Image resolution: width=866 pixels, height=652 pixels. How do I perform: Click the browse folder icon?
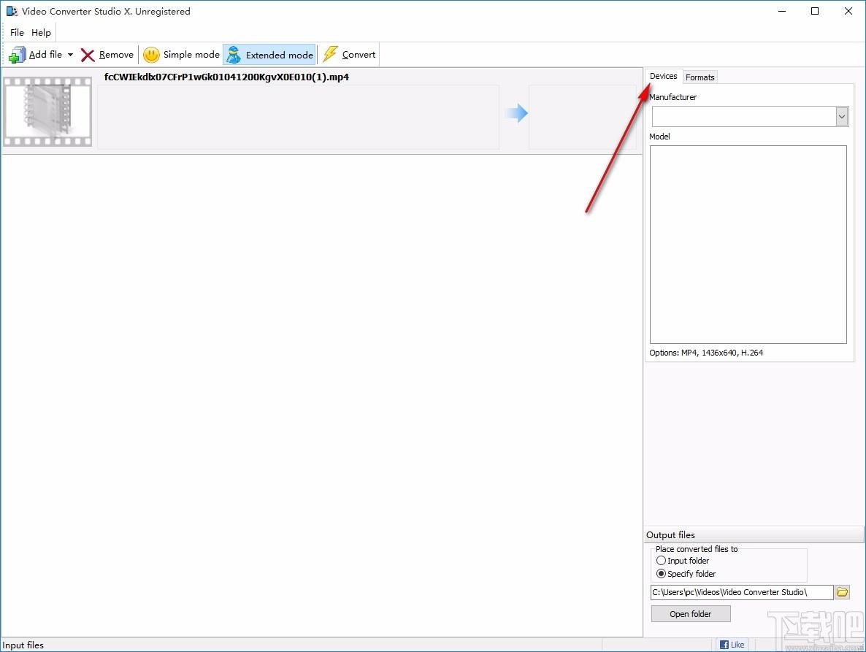click(x=842, y=592)
